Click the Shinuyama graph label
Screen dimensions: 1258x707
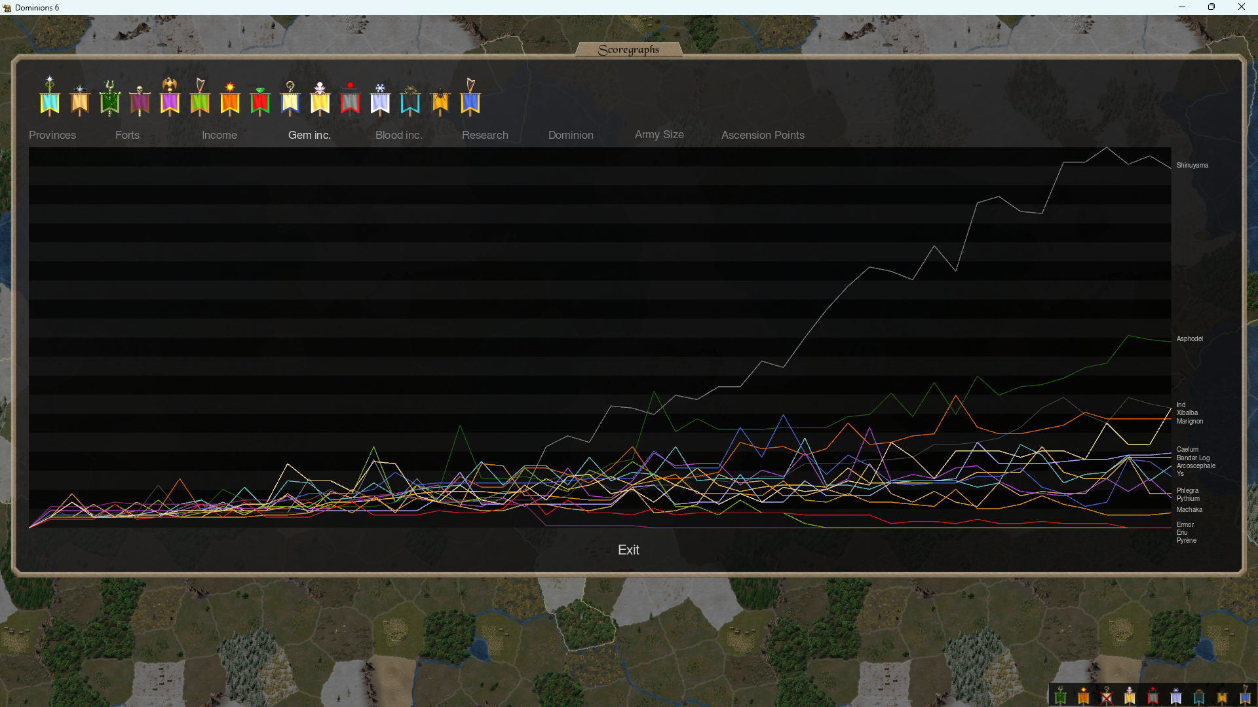click(x=1192, y=166)
